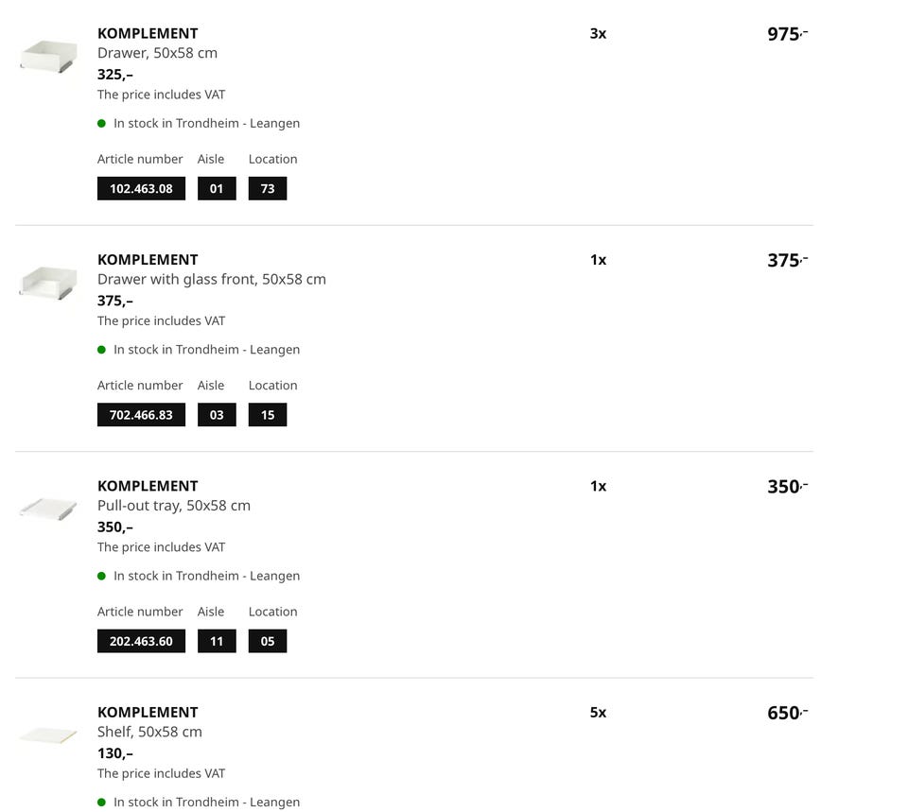
Task: Click the KOMPLEMENT Drawer product thumbnail
Action: pyautogui.click(x=47, y=56)
